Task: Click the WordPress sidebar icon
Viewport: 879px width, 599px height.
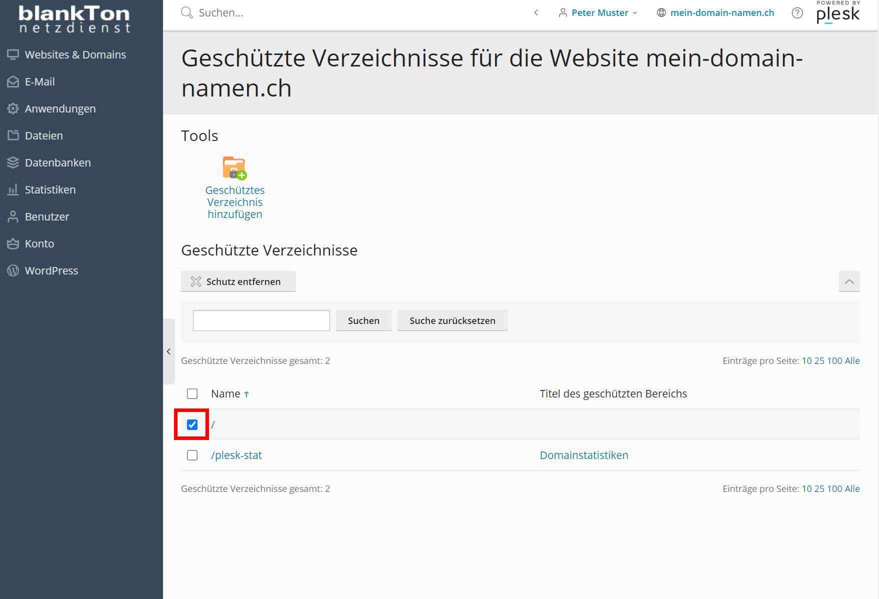Action: click(x=13, y=270)
